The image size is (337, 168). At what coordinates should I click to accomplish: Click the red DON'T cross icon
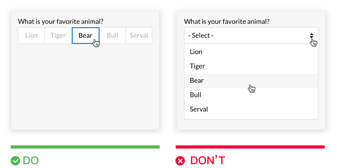(180, 161)
